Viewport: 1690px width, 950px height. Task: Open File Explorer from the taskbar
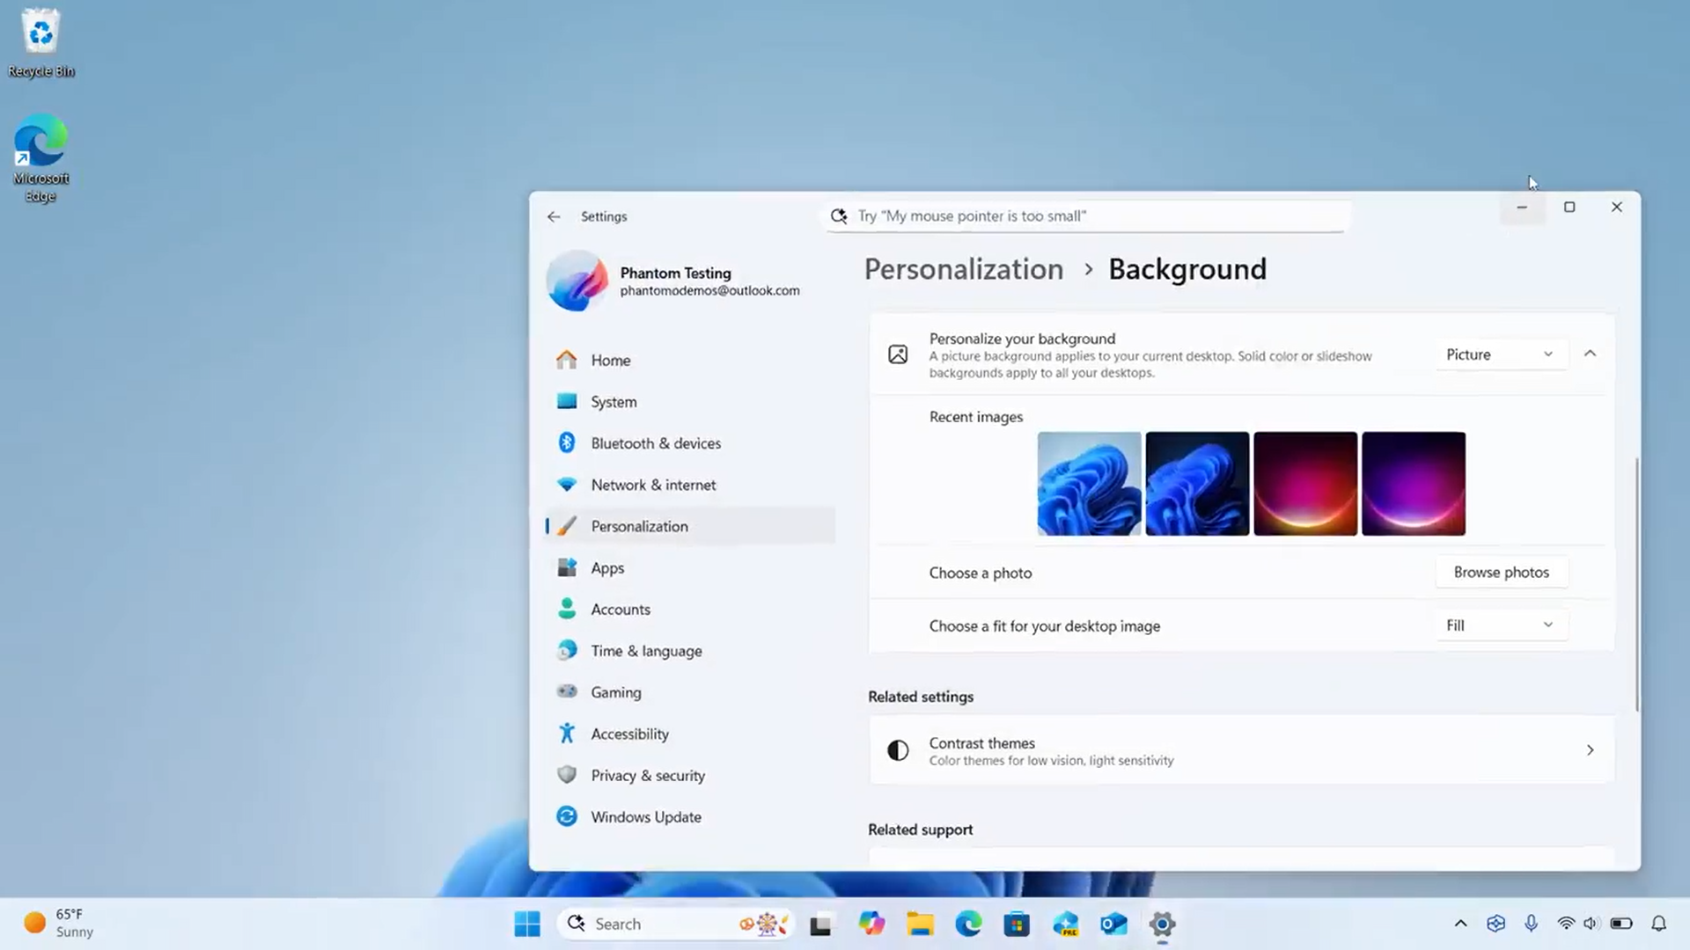pyautogui.click(x=920, y=924)
